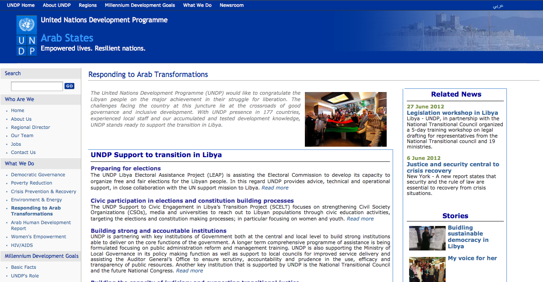Open Regional Director sidebar link

[x=31, y=128]
